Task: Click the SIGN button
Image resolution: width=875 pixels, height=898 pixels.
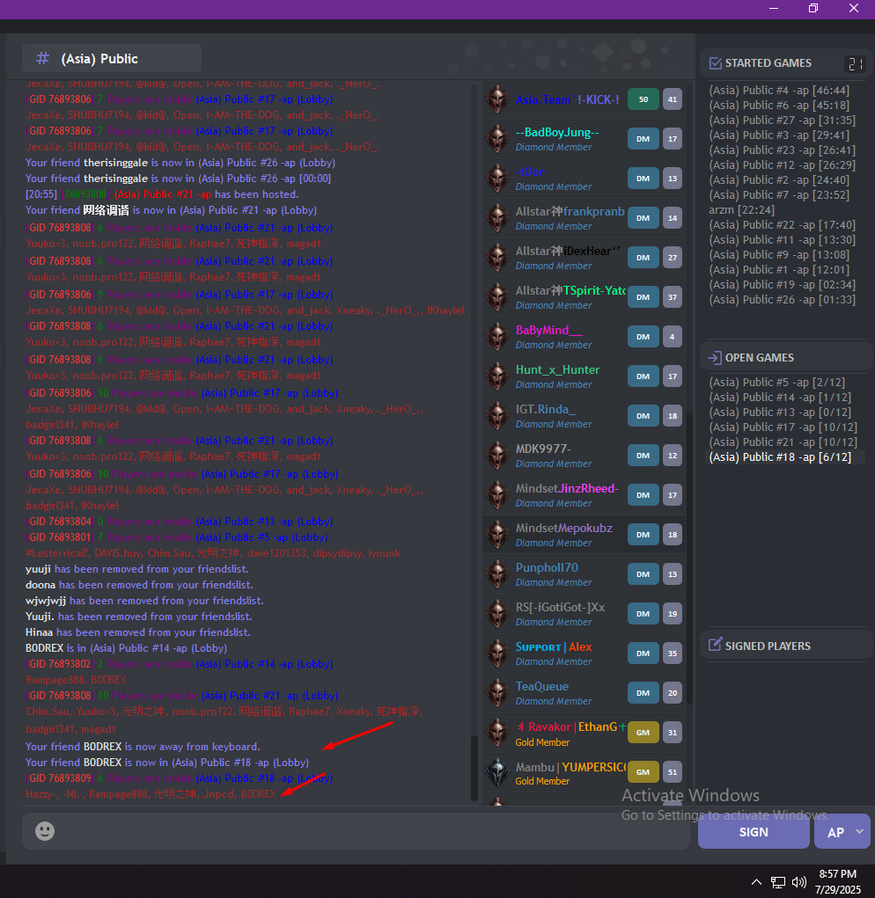Action: (x=754, y=831)
